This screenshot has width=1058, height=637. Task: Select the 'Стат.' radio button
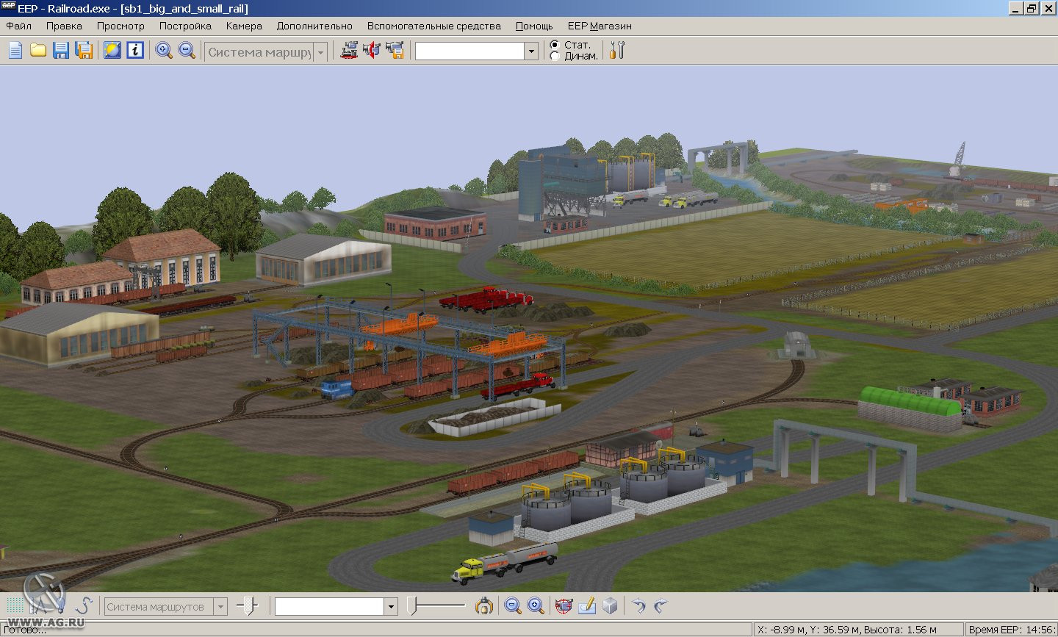click(x=555, y=45)
